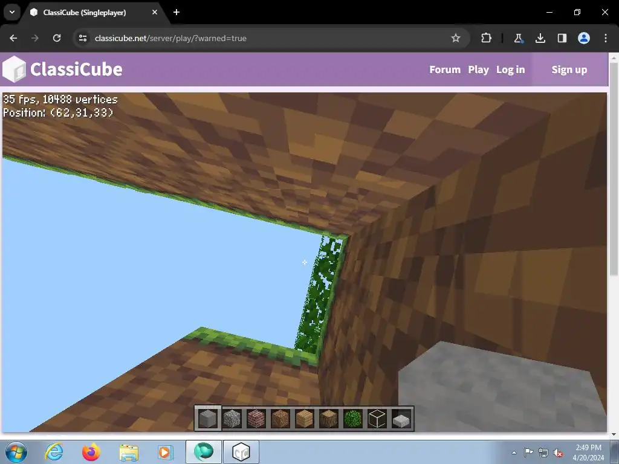Open Windows Explorer from taskbar

coord(129,452)
